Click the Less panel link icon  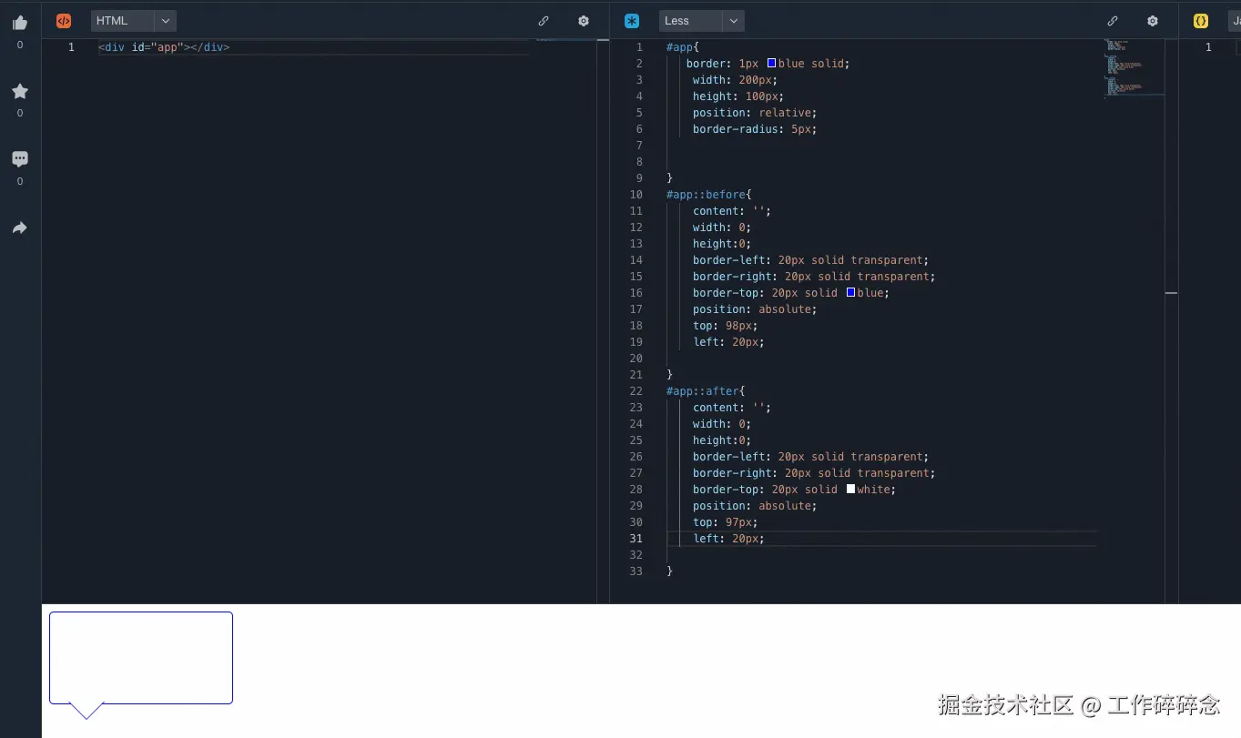1112,21
